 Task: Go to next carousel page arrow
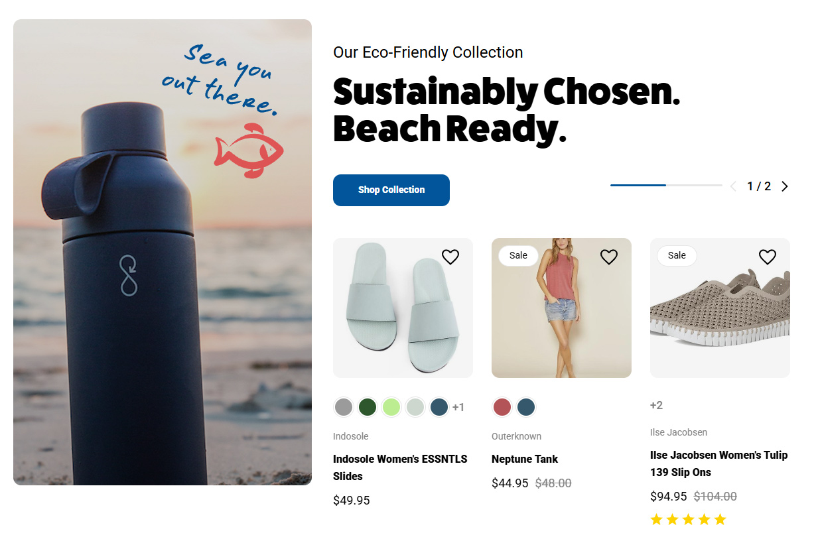[785, 186]
